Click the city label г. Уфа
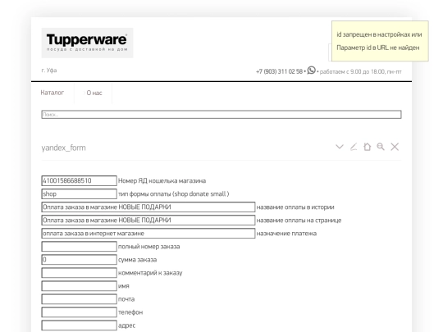The width and height of the screenshot is (443, 332). (x=49, y=70)
